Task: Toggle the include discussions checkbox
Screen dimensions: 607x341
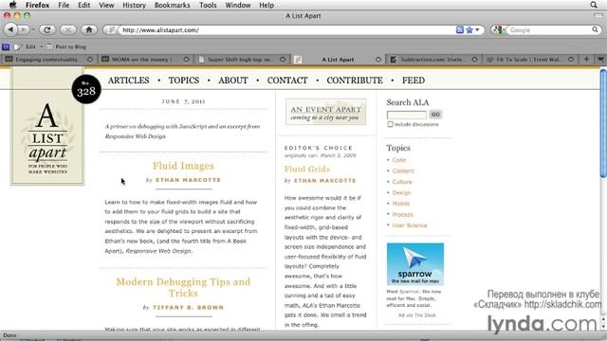Action: [x=390, y=124]
